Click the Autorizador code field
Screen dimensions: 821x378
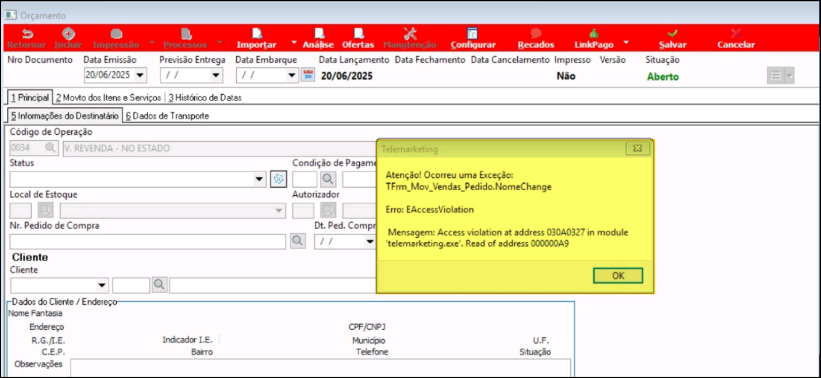click(x=303, y=210)
